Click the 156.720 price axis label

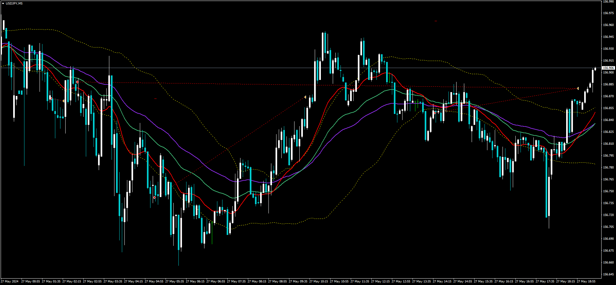point(608,215)
